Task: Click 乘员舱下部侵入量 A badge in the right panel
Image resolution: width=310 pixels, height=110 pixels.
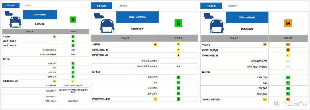Action: coord(288,56)
